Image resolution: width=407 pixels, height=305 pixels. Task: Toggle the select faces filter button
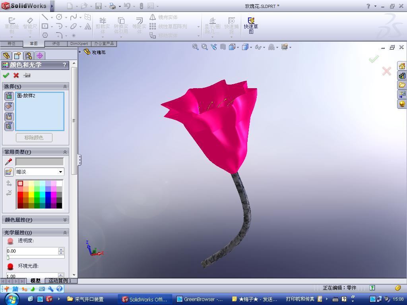9,96
